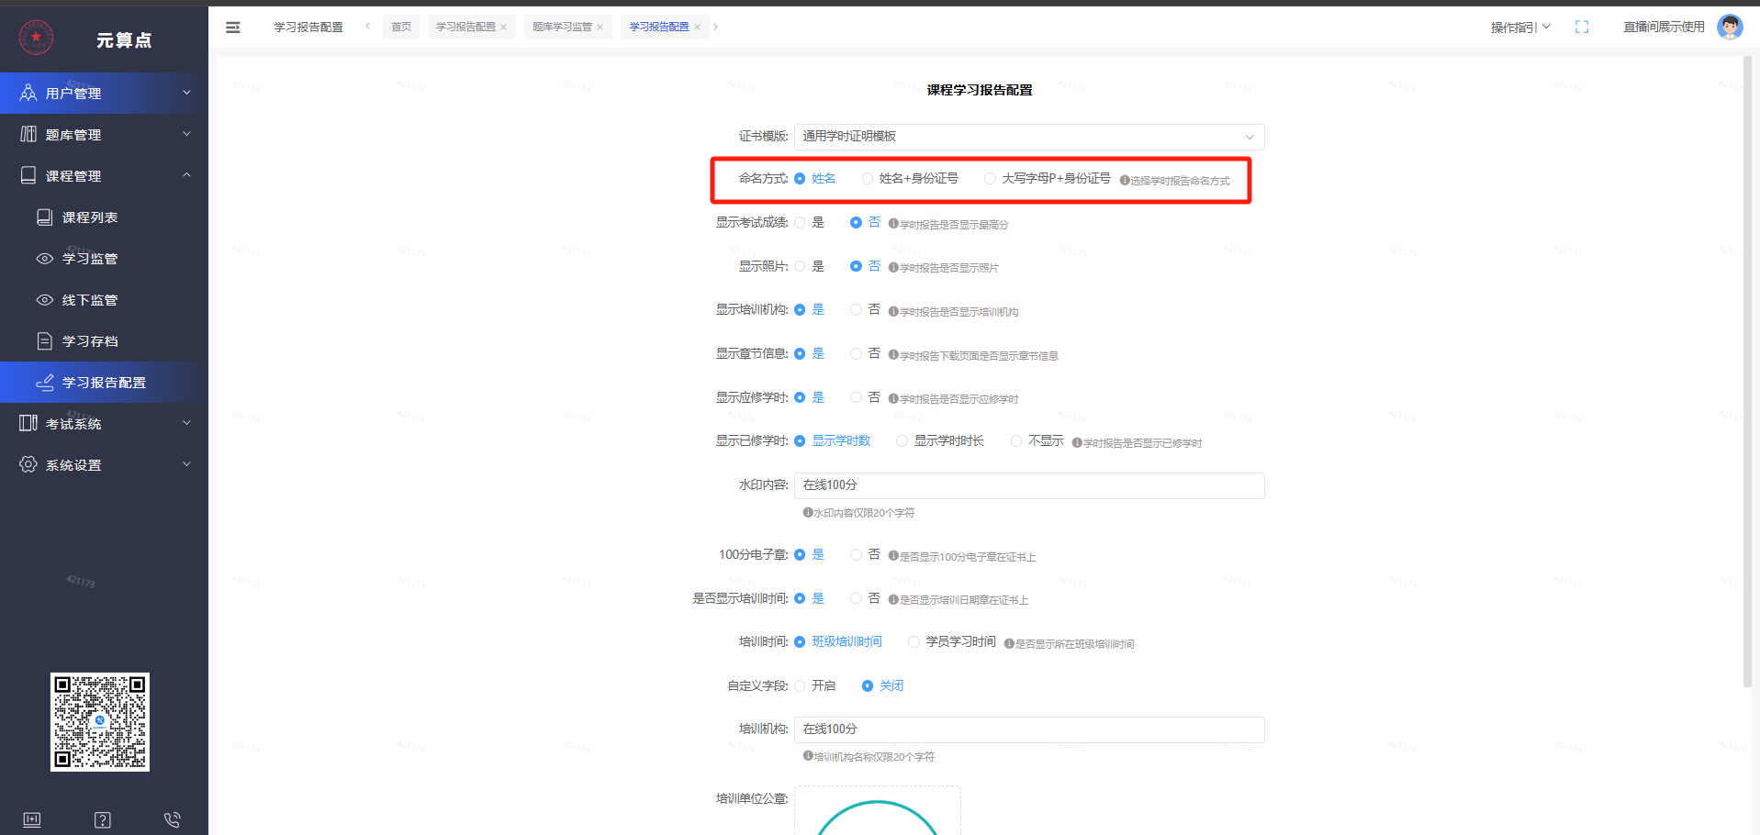The width and height of the screenshot is (1760, 835).
Task: Click the 题库管理 books icon
Action: click(28, 134)
